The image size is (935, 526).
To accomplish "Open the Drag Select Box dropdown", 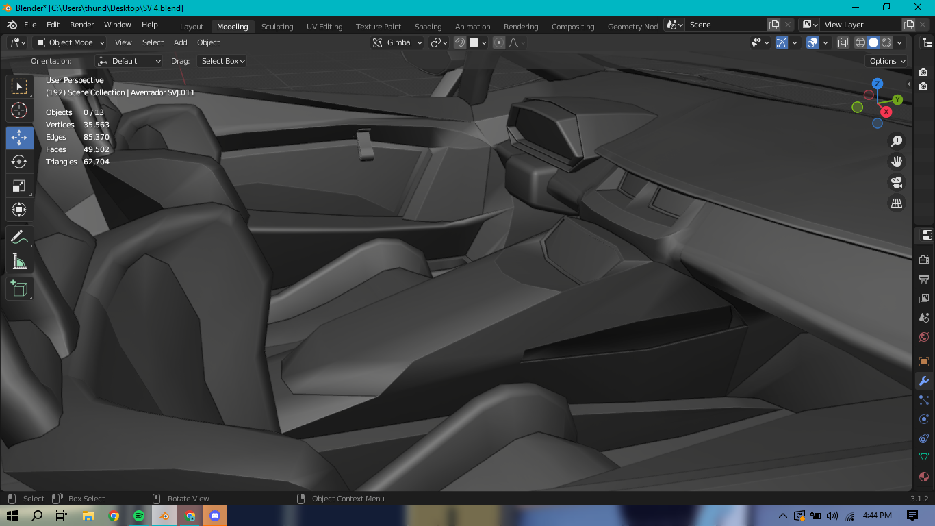I will [222, 61].
